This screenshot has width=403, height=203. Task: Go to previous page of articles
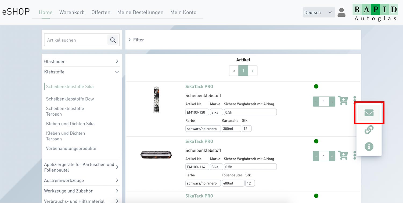(234, 71)
